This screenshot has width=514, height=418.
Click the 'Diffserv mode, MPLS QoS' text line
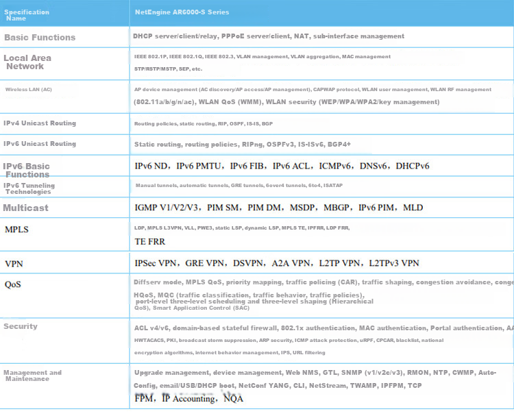(323, 282)
